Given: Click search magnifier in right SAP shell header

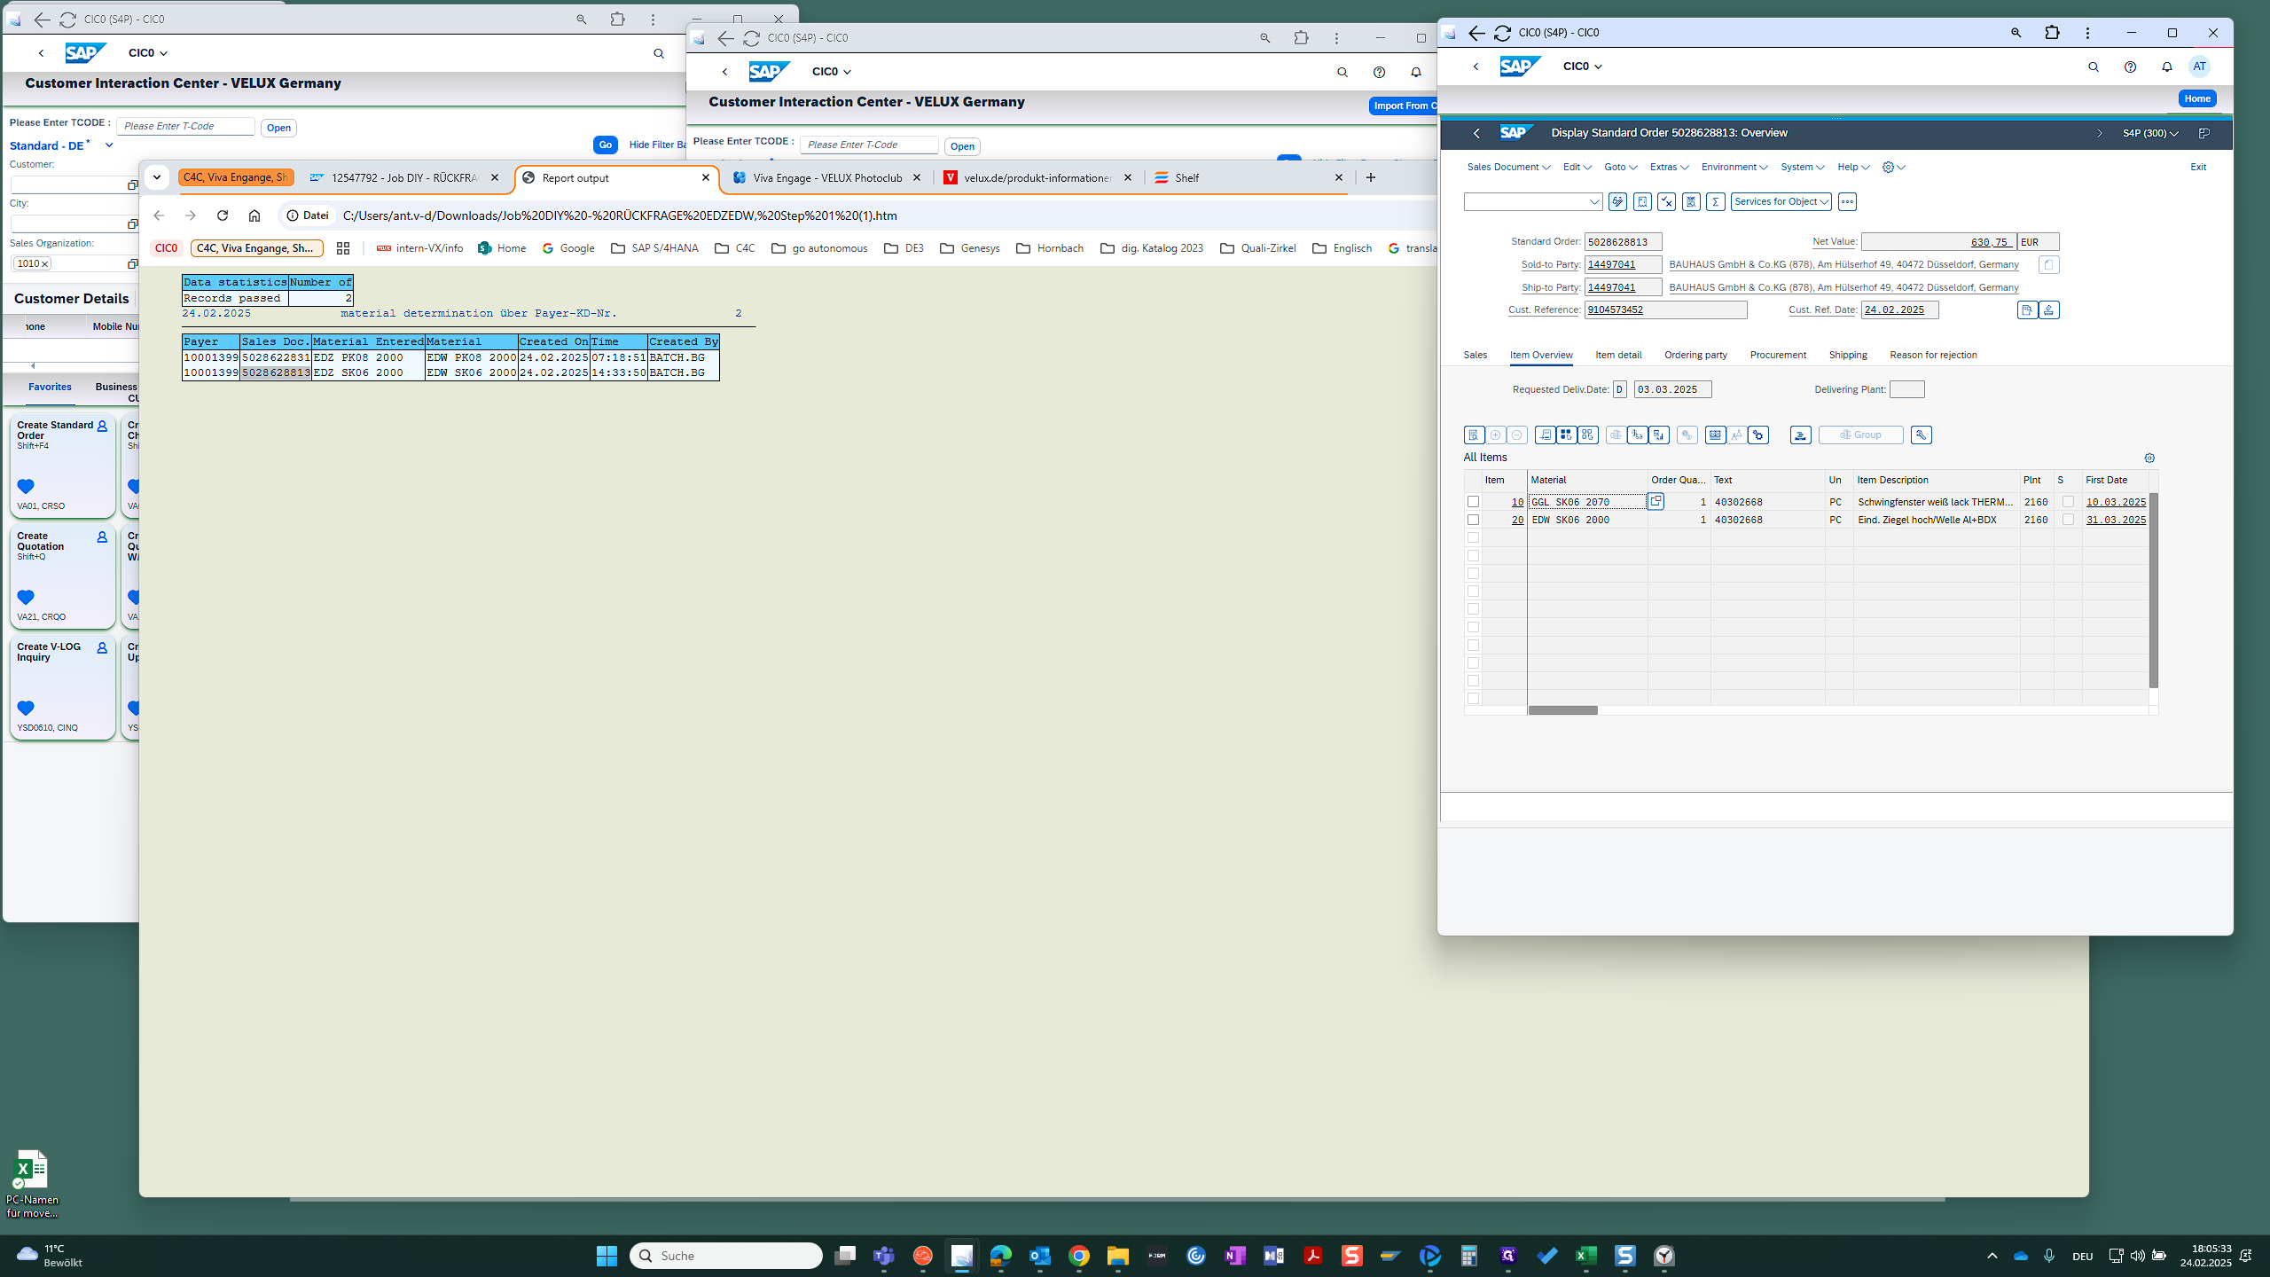Looking at the screenshot, I should coord(2094,67).
